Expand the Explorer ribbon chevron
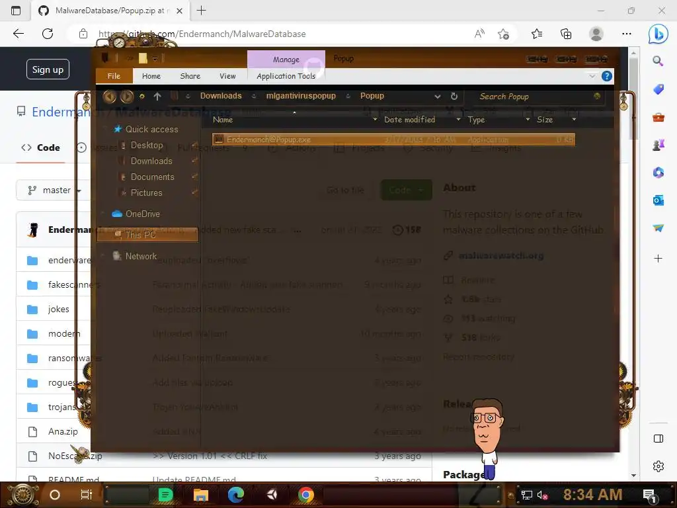Viewport: 677px width, 508px height. tap(592, 77)
